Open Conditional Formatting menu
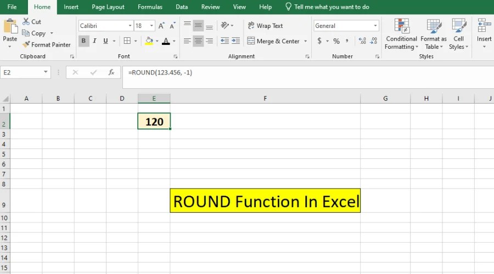The width and height of the screenshot is (494, 274). pos(401,34)
